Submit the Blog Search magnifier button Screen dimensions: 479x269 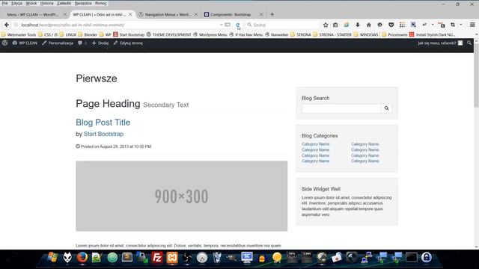386,108
